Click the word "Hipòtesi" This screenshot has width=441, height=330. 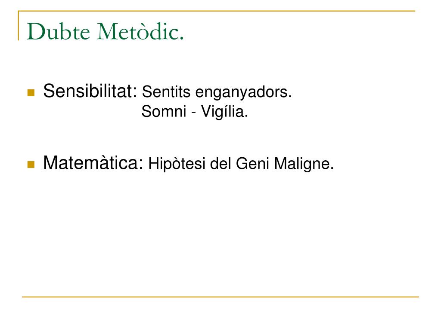[x=177, y=164]
